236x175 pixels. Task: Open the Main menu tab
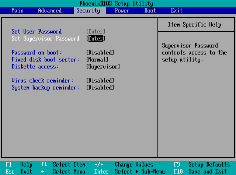tap(17, 11)
